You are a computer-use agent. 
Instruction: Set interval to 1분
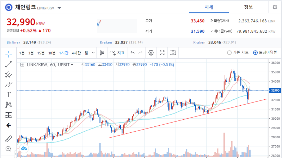click(22, 53)
